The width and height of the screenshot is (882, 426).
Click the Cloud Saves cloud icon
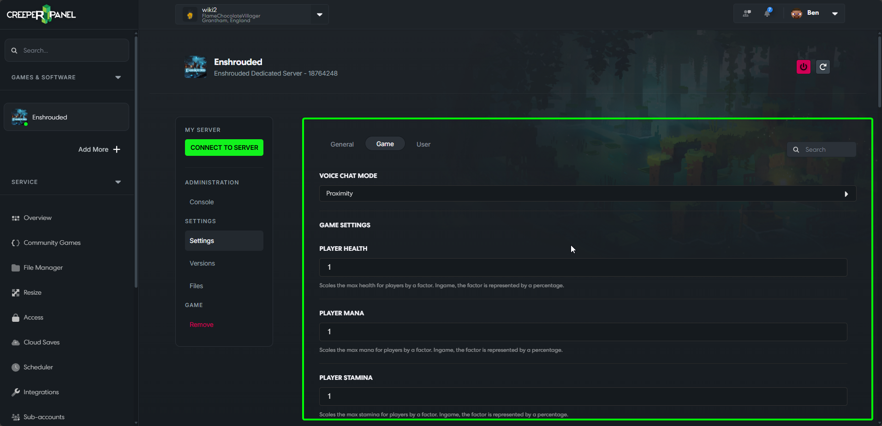point(16,343)
